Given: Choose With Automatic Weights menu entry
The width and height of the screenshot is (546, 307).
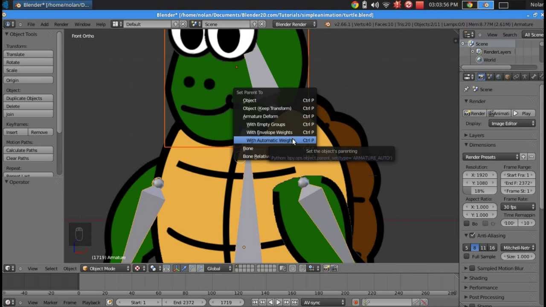Looking at the screenshot, I should 275,140.
